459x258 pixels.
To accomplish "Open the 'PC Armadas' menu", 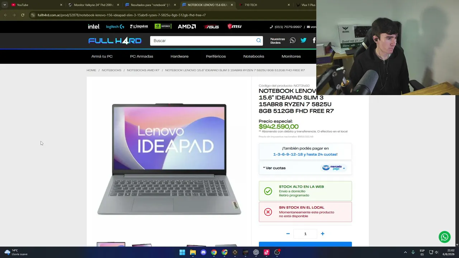I will point(142,56).
